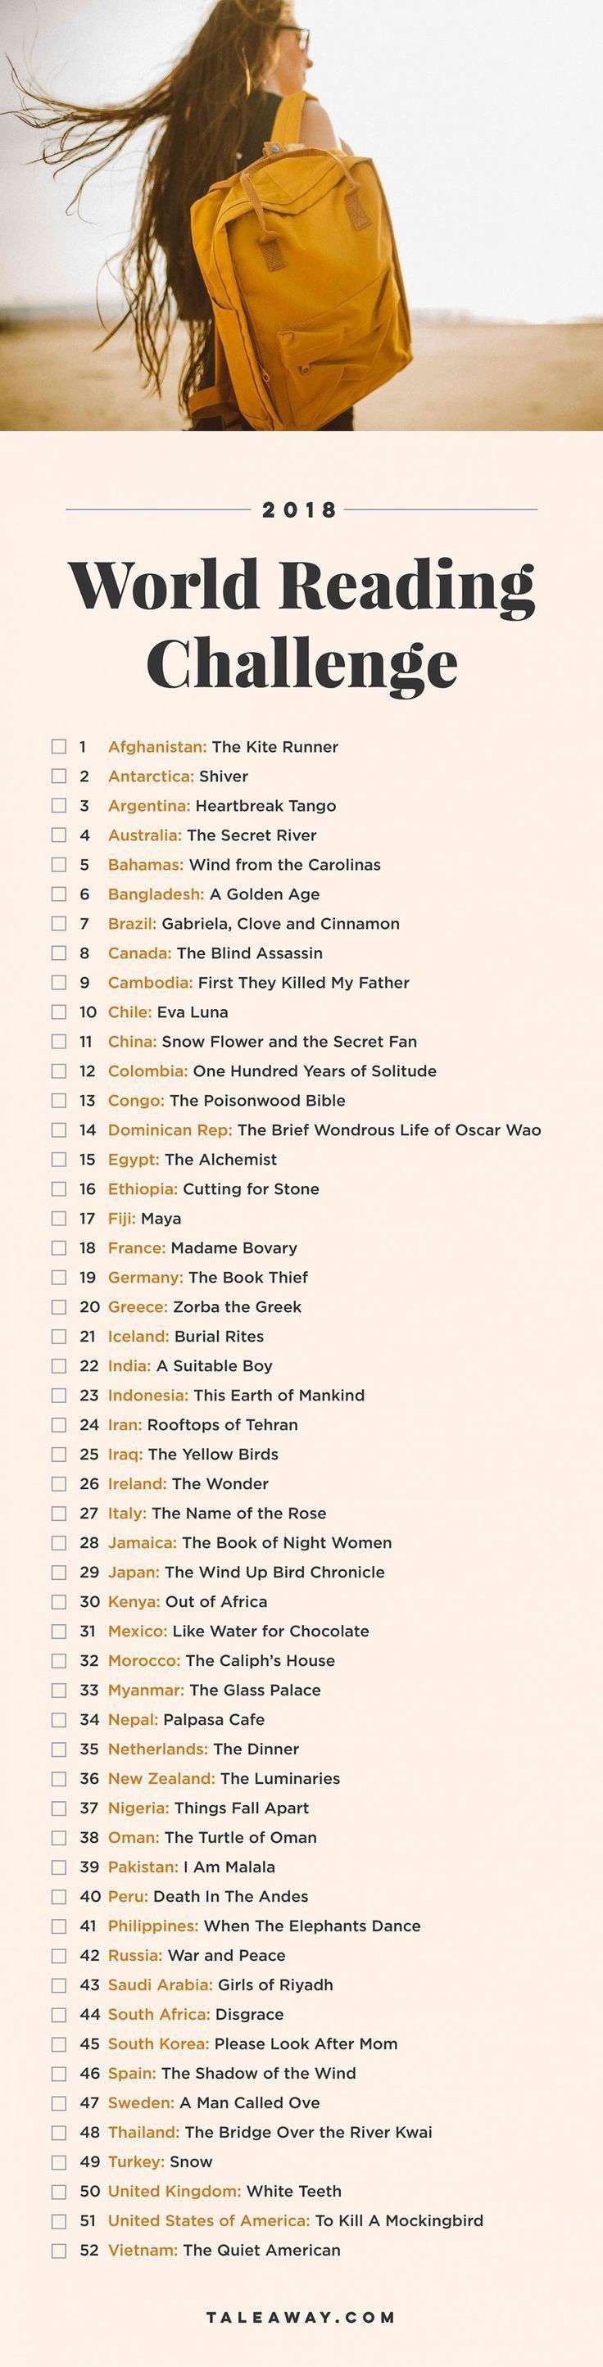Screen dimensions: 603x2367
Task: Check the Vietnam: The Quiet American box
Action: 59,2251
